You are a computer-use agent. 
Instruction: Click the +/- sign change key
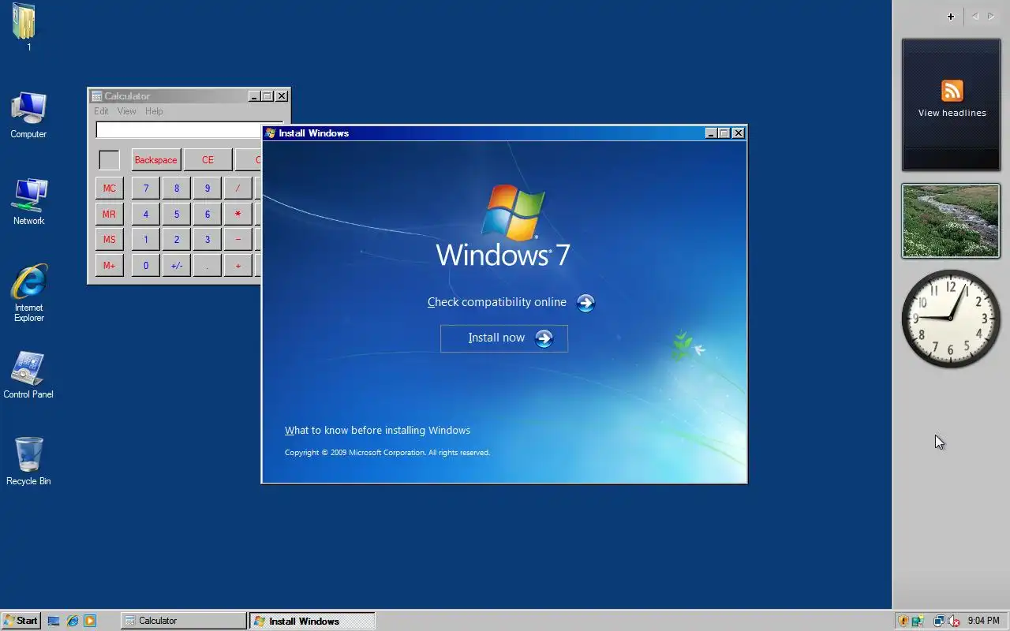tap(176, 266)
